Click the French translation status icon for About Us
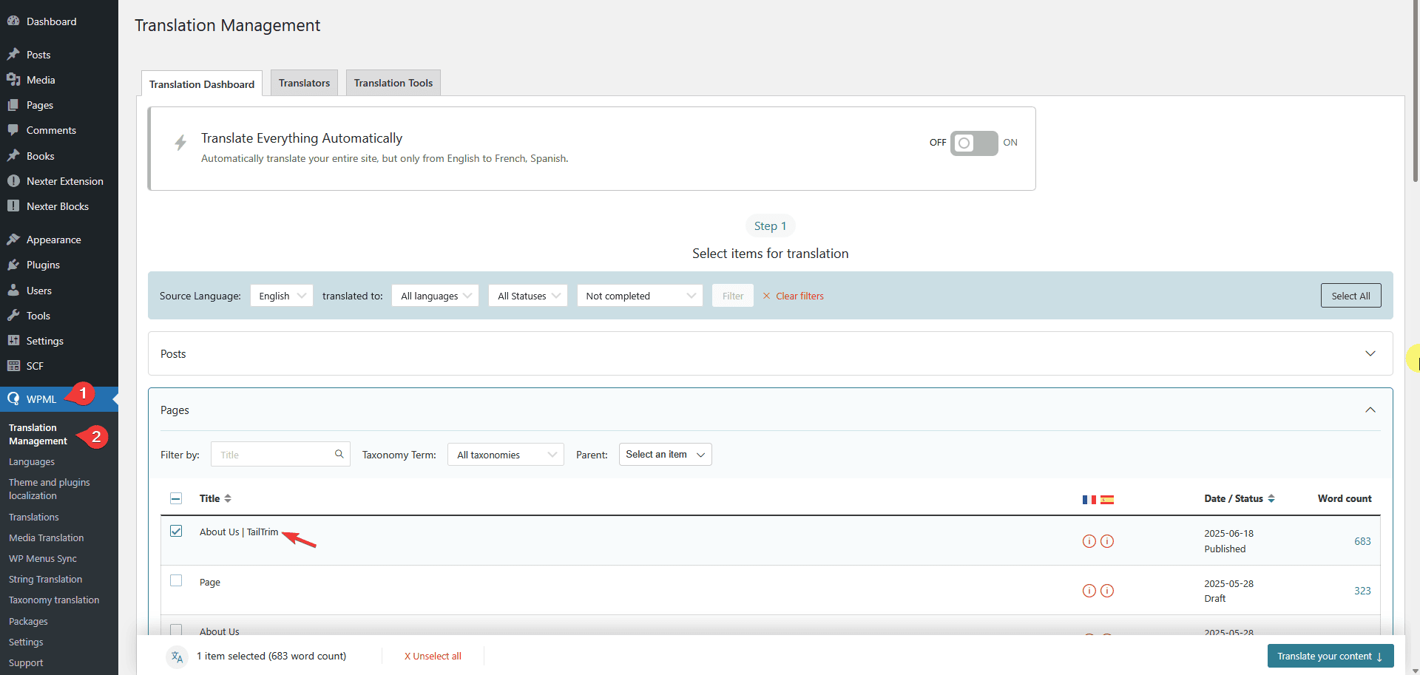This screenshot has height=675, width=1420. click(1089, 540)
